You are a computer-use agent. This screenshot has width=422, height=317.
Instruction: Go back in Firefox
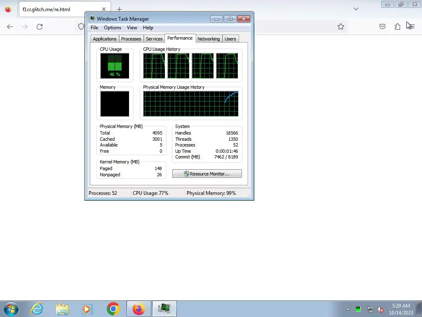click(10, 27)
